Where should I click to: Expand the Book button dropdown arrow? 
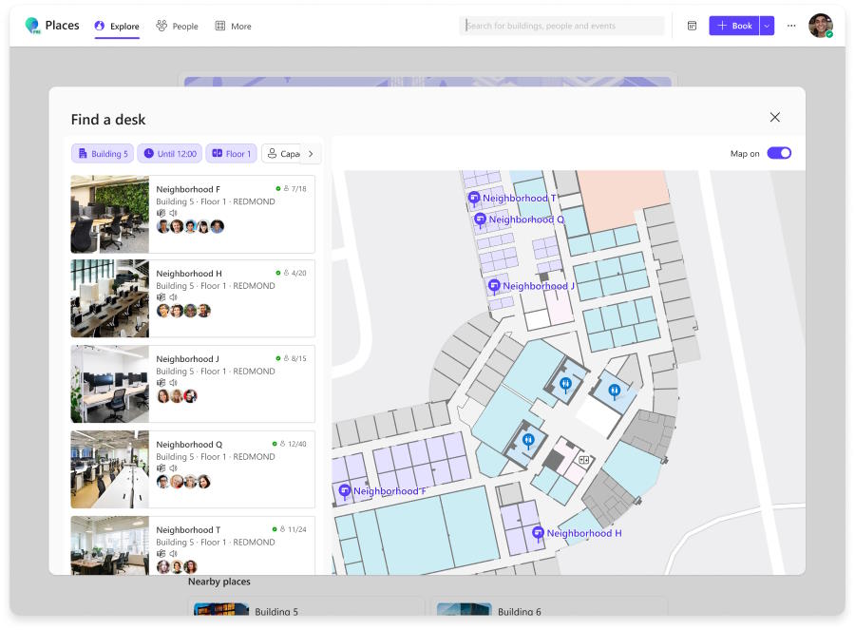[768, 26]
